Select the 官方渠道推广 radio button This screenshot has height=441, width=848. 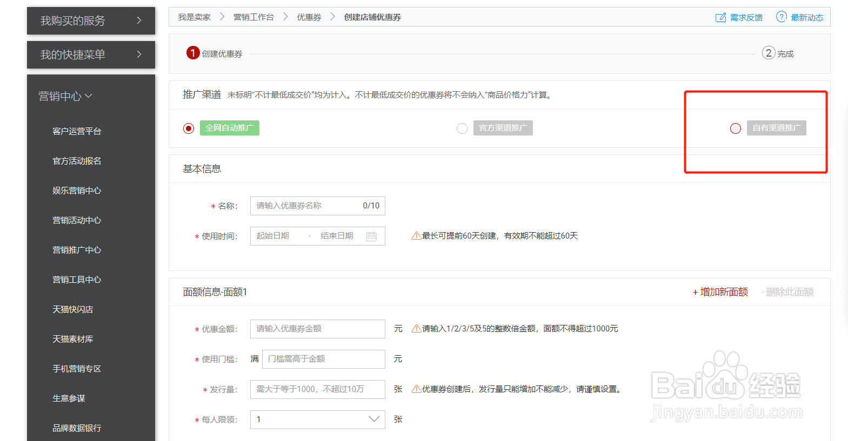click(x=462, y=128)
